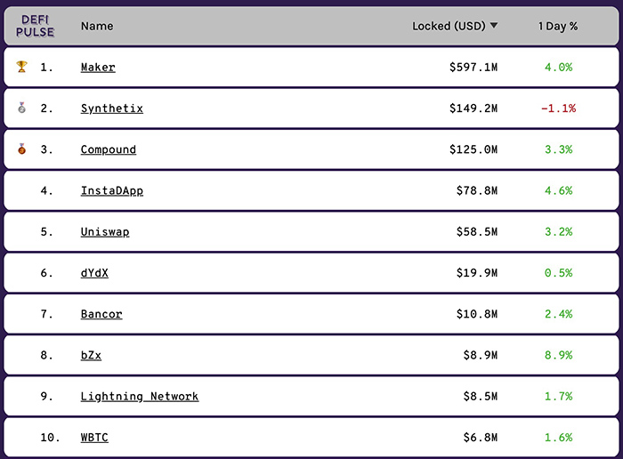Click Synthetix's -1.1% daily change
The height and width of the screenshot is (459, 623).
pyautogui.click(x=558, y=109)
